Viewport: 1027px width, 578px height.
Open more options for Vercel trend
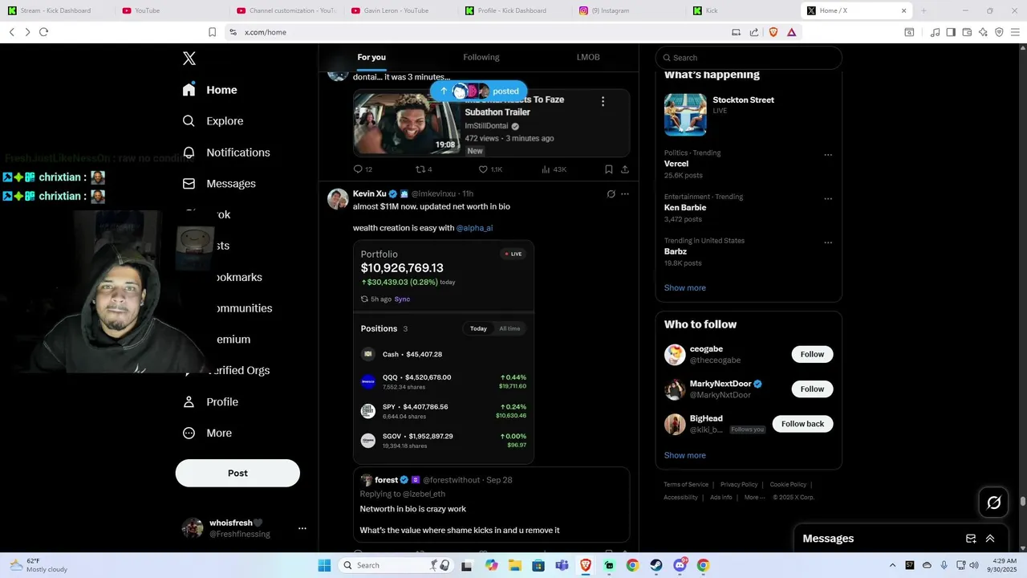click(828, 156)
